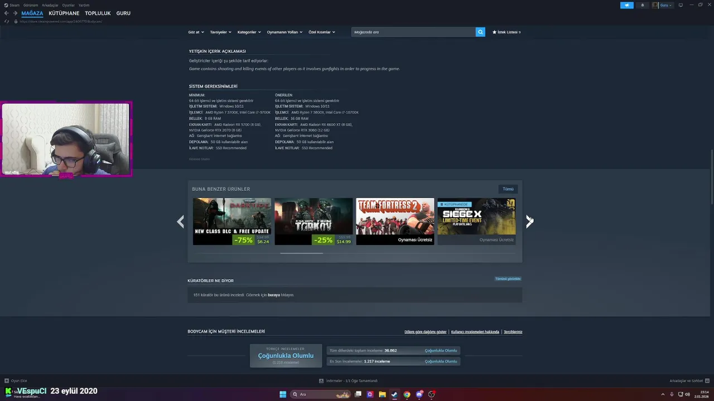Click the İstek Listesi wishlist text
This screenshot has height=401, width=714.
509,32
